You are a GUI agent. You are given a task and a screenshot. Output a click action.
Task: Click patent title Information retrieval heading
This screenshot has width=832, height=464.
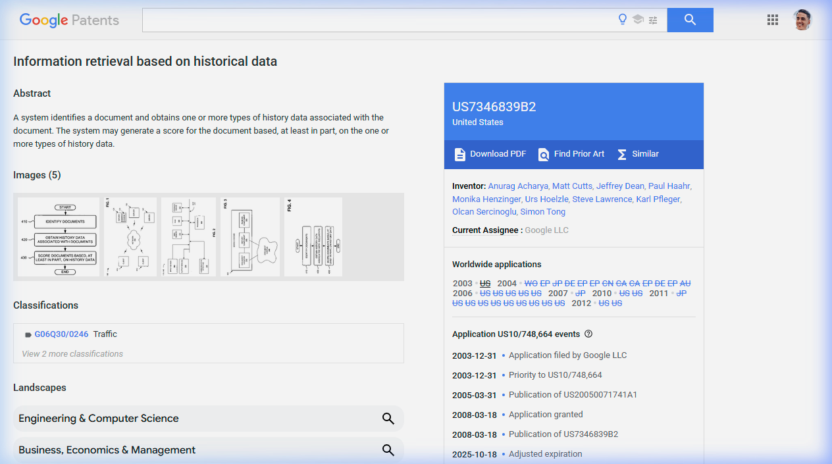point(145,62)
